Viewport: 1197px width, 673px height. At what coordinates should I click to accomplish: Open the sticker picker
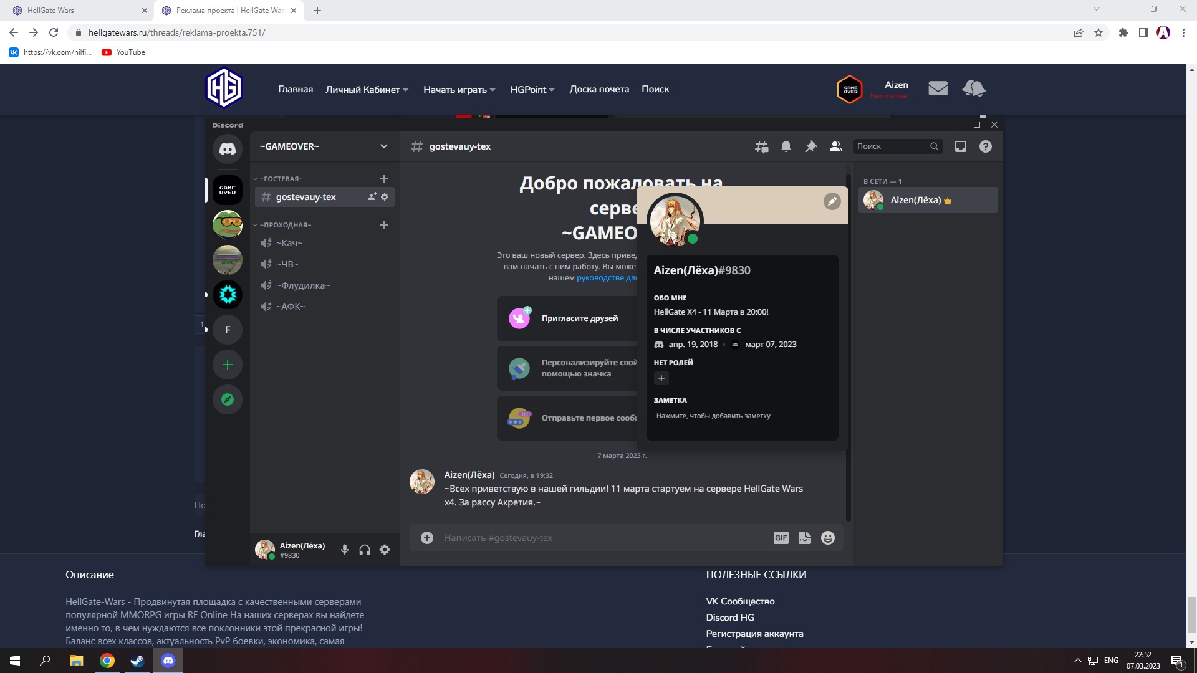(x=805, y=538)
